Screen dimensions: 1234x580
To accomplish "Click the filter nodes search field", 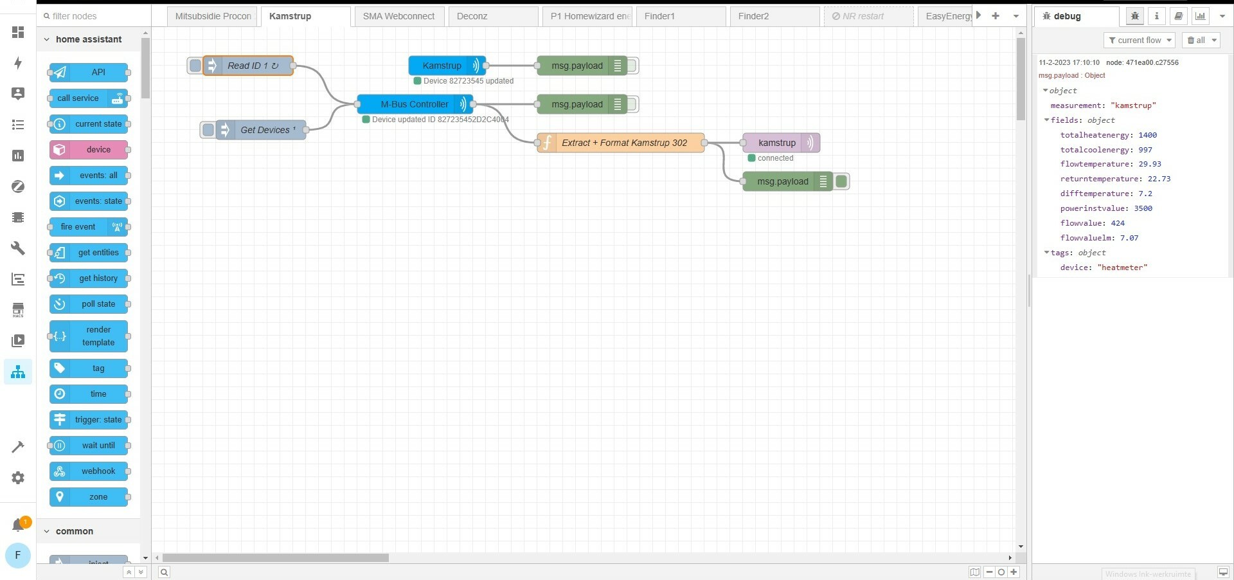I will point(94,16).
